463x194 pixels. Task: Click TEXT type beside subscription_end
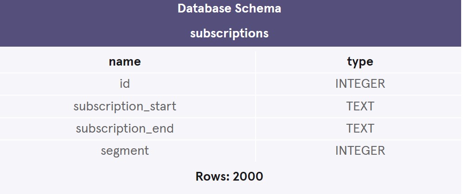click(360, 128)
